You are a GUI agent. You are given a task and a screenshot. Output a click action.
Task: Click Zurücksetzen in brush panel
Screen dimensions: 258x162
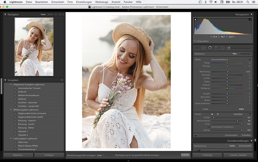pyautogui.click(x=231, y=135)
